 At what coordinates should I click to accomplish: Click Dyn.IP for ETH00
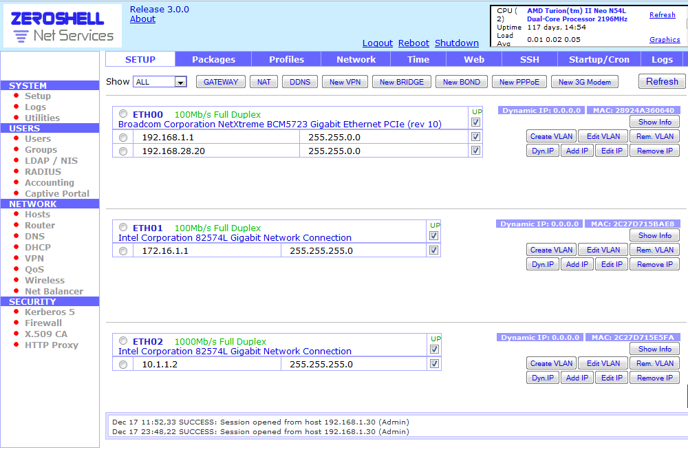click(x=543, y=151)
